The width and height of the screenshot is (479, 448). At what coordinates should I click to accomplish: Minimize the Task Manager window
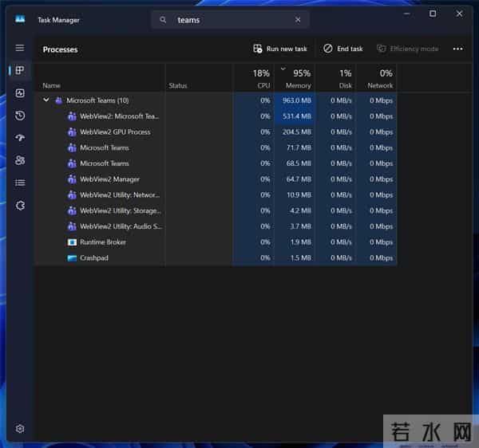click(x=406, y=14)
